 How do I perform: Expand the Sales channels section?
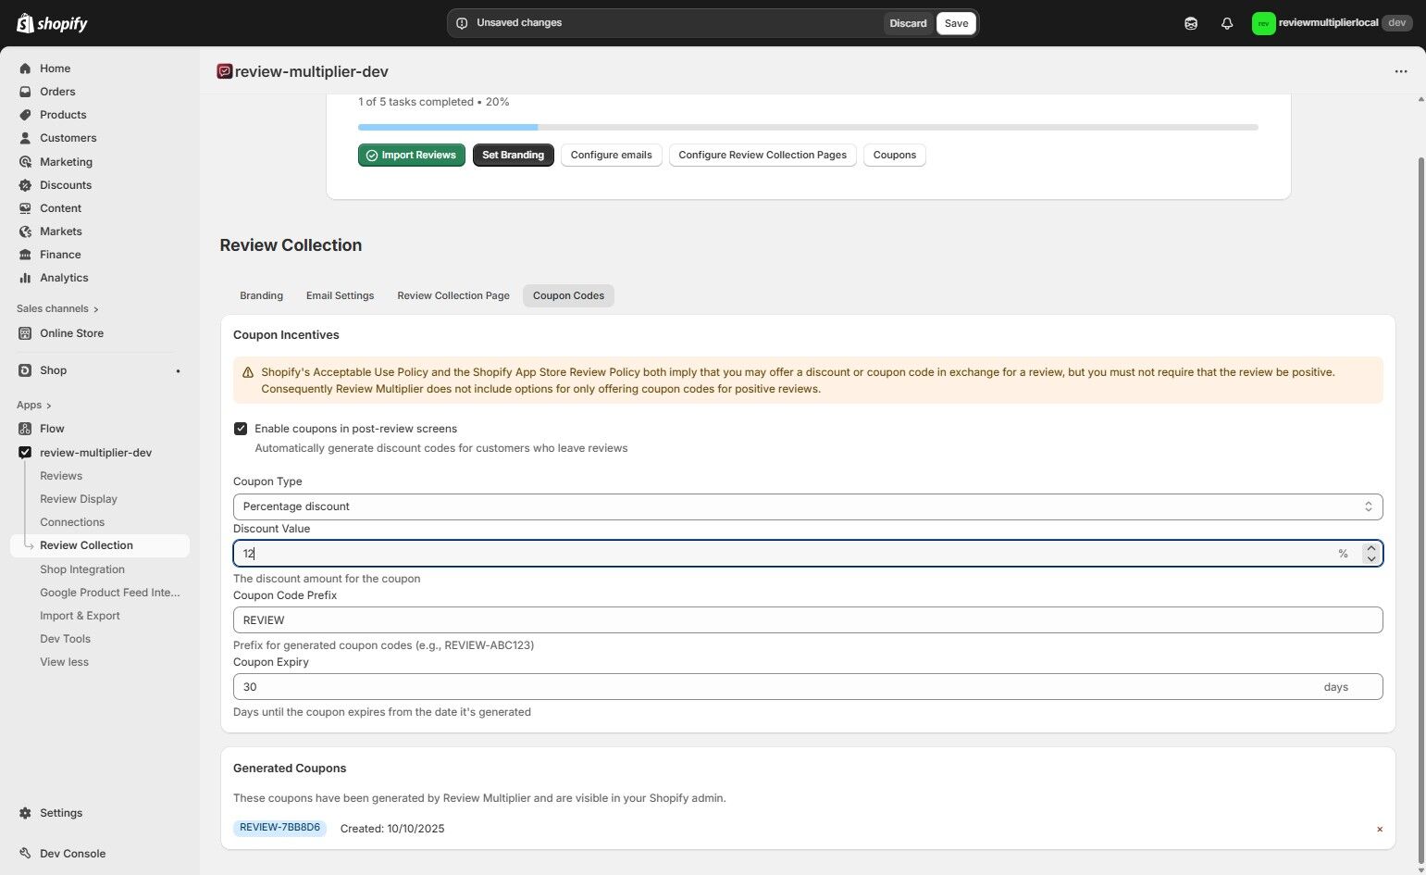click(57, 308)
